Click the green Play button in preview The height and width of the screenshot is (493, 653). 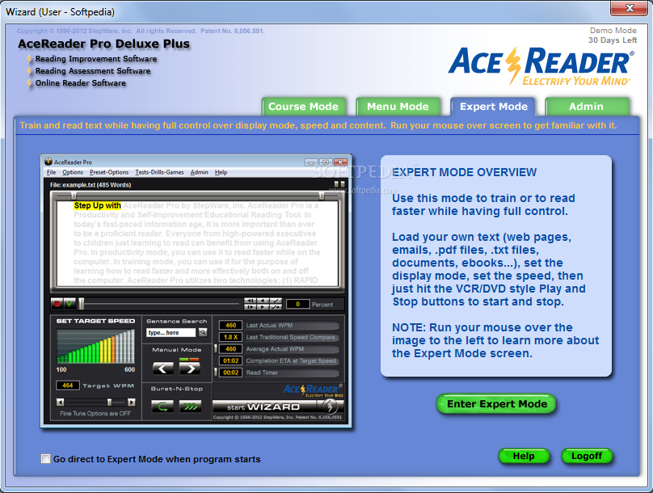[70, 304]
